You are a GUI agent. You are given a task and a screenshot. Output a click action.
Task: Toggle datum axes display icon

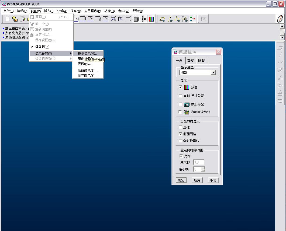[x=170, y=19]
